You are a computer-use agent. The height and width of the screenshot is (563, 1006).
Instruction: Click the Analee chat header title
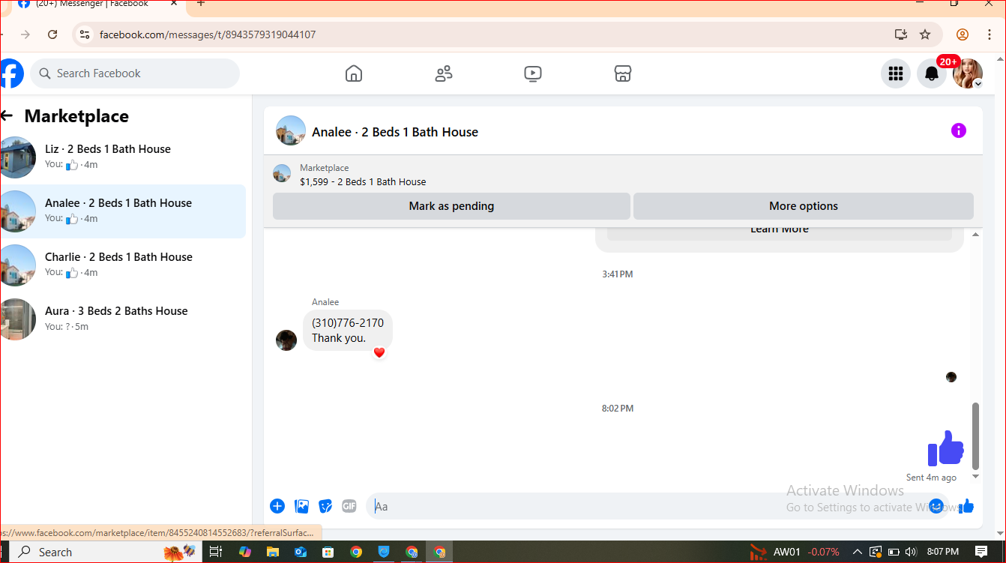click(x=395, y=132)
